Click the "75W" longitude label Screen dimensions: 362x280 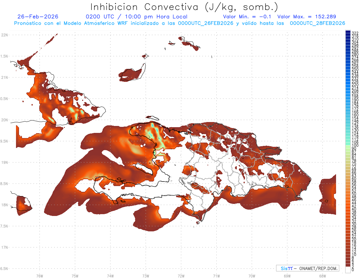(75, 276)
